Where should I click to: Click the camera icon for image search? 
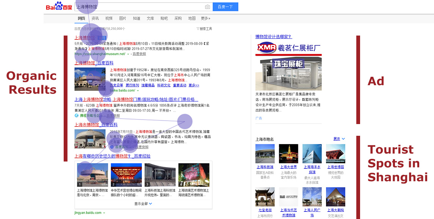pos(208,6)
